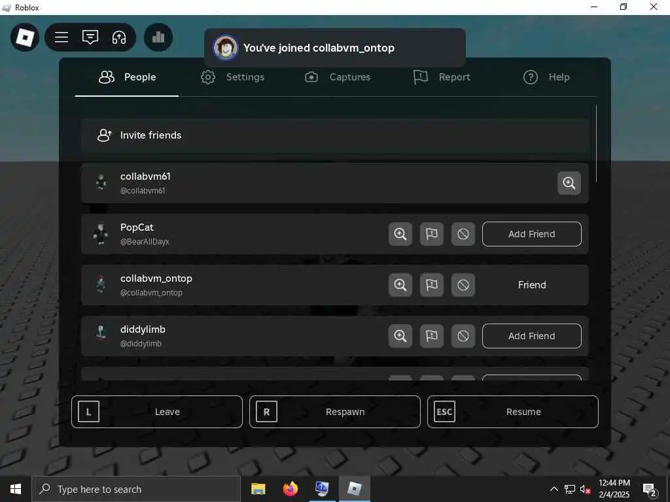This screenshot has height=502, width=670.
Task: Open the Help tab
Action: pyautogui.click(x=546, y=77)
